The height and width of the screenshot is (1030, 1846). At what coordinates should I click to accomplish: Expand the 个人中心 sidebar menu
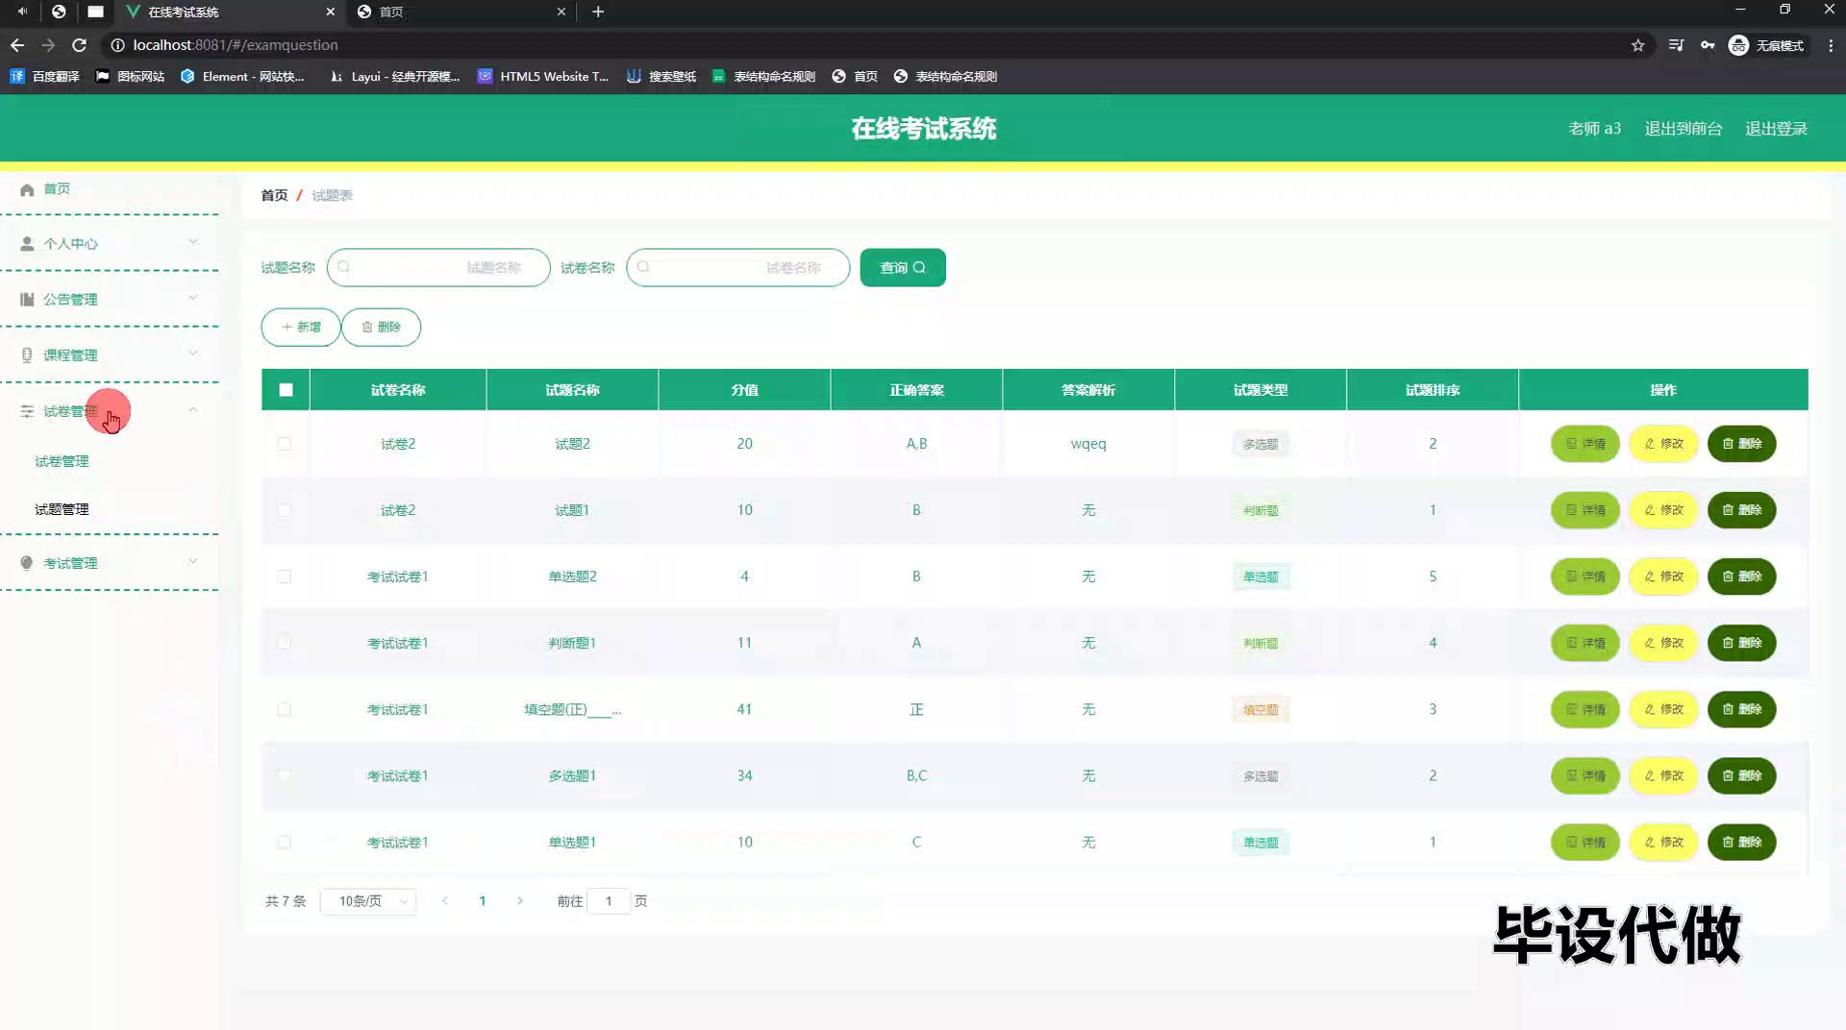(109, 244)
